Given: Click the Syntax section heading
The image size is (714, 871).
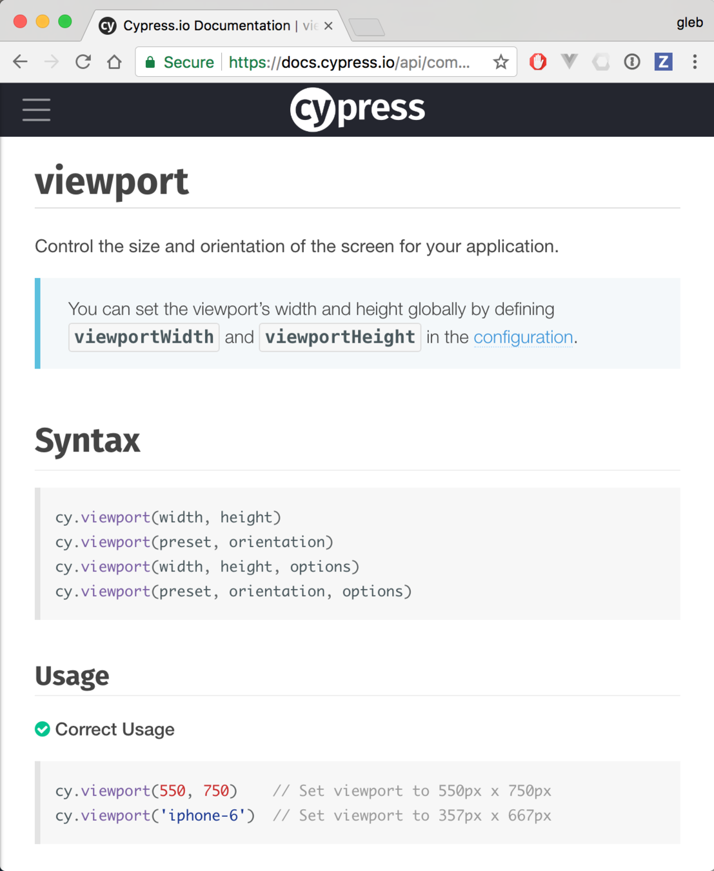Looking at the screenshot, I should click(87, 441).
